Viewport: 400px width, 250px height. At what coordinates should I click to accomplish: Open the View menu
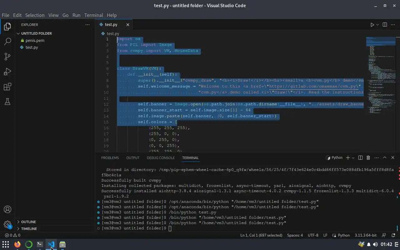tap(53, 15)
